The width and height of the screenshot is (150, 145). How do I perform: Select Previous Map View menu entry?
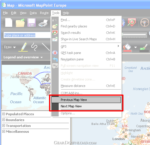(86, 100)
